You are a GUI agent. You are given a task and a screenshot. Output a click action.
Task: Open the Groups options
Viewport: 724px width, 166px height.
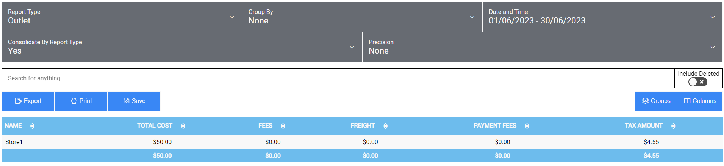[x=656, y=101]
